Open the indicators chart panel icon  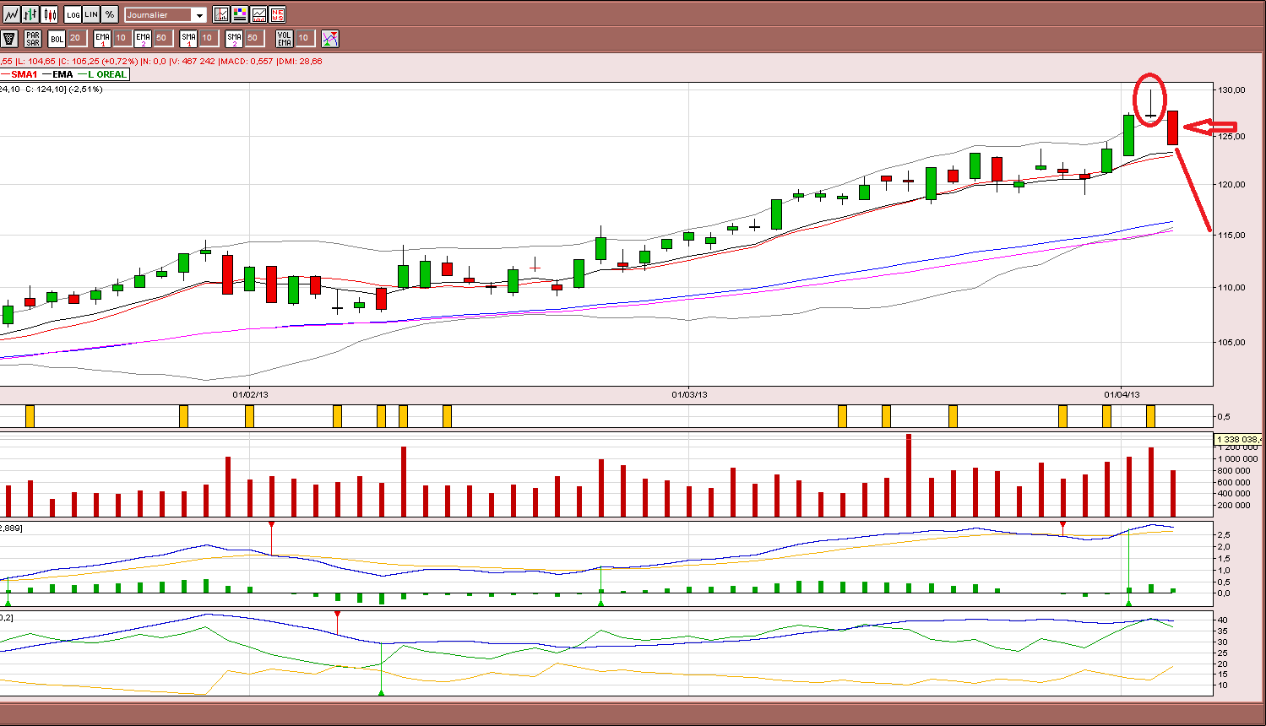(x=258, y=14)
